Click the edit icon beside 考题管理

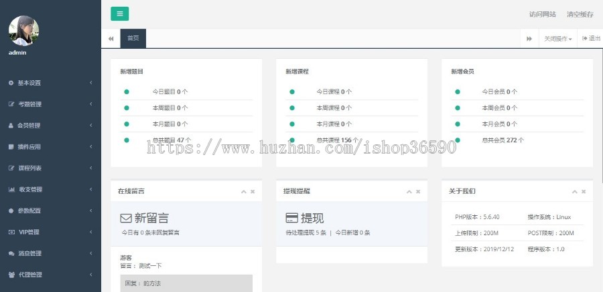[x=11, y=104]
